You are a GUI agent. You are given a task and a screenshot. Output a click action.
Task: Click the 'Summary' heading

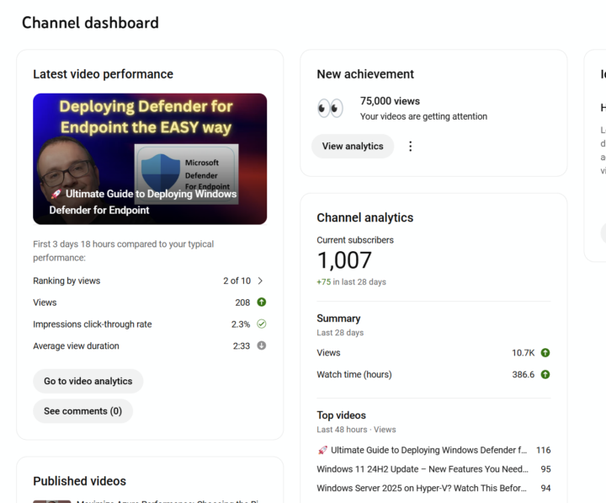click(338, 318)
